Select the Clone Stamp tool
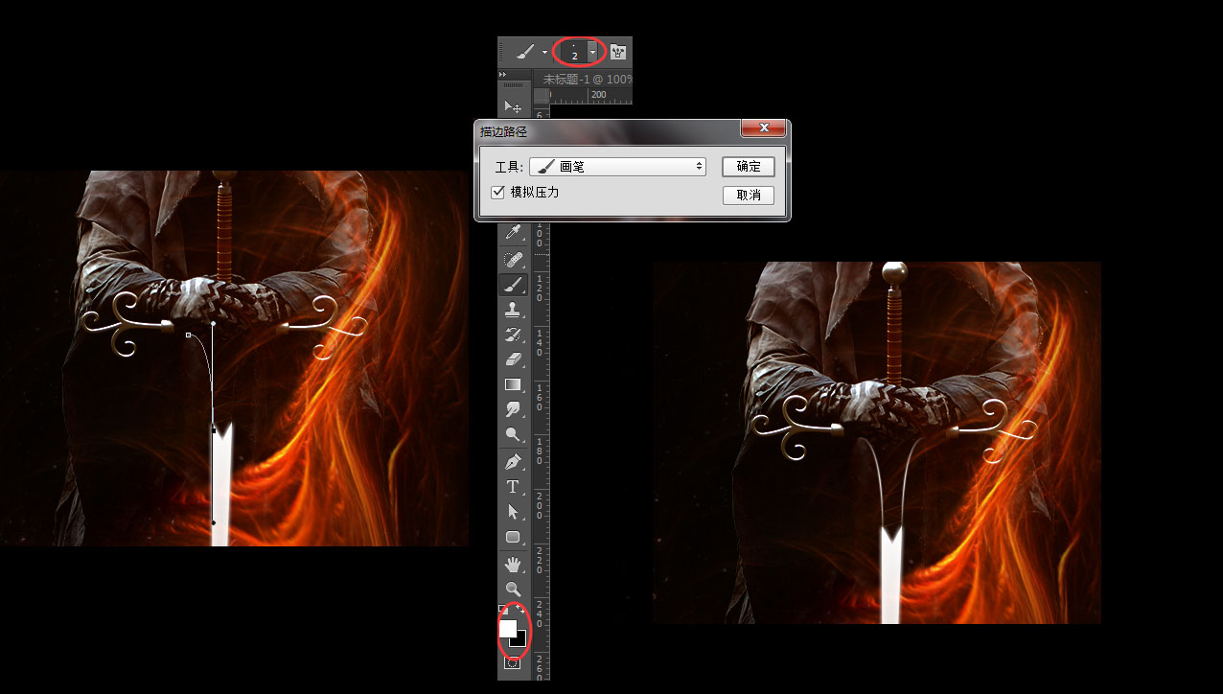This screenshot has width=1223, height=694. [513, 310]
